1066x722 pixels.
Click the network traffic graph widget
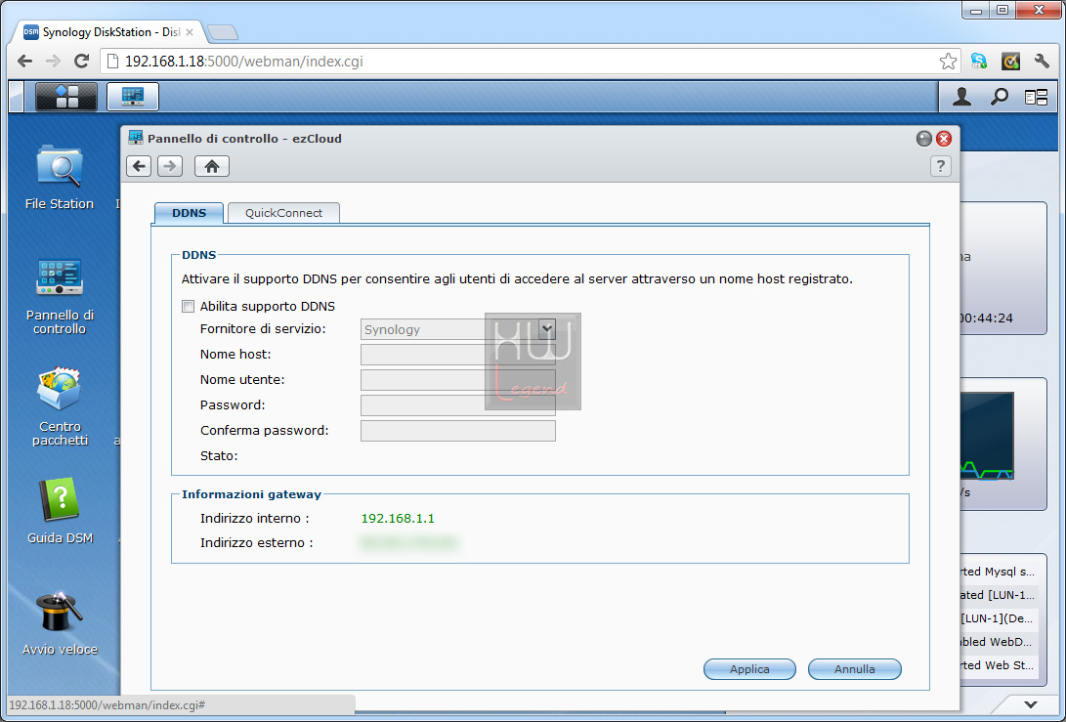[x=987, y=436]
